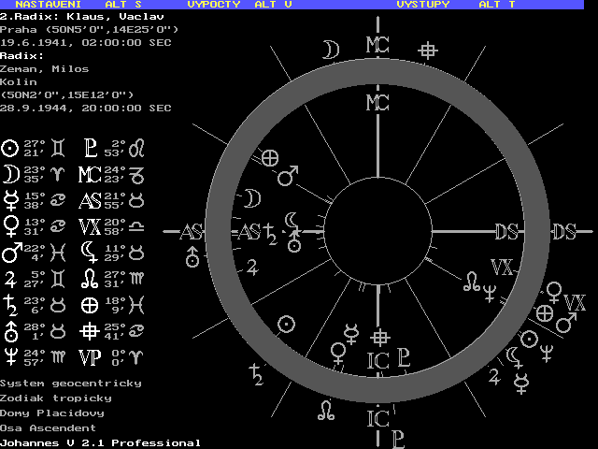Click the 'Zodiak tropicky' line

click(56, 398)
